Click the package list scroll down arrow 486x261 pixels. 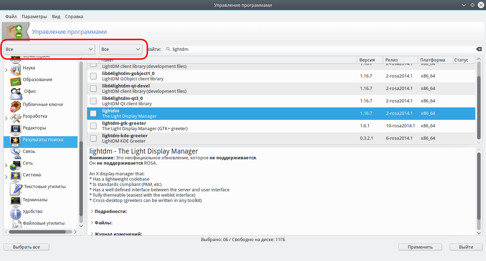479,142
